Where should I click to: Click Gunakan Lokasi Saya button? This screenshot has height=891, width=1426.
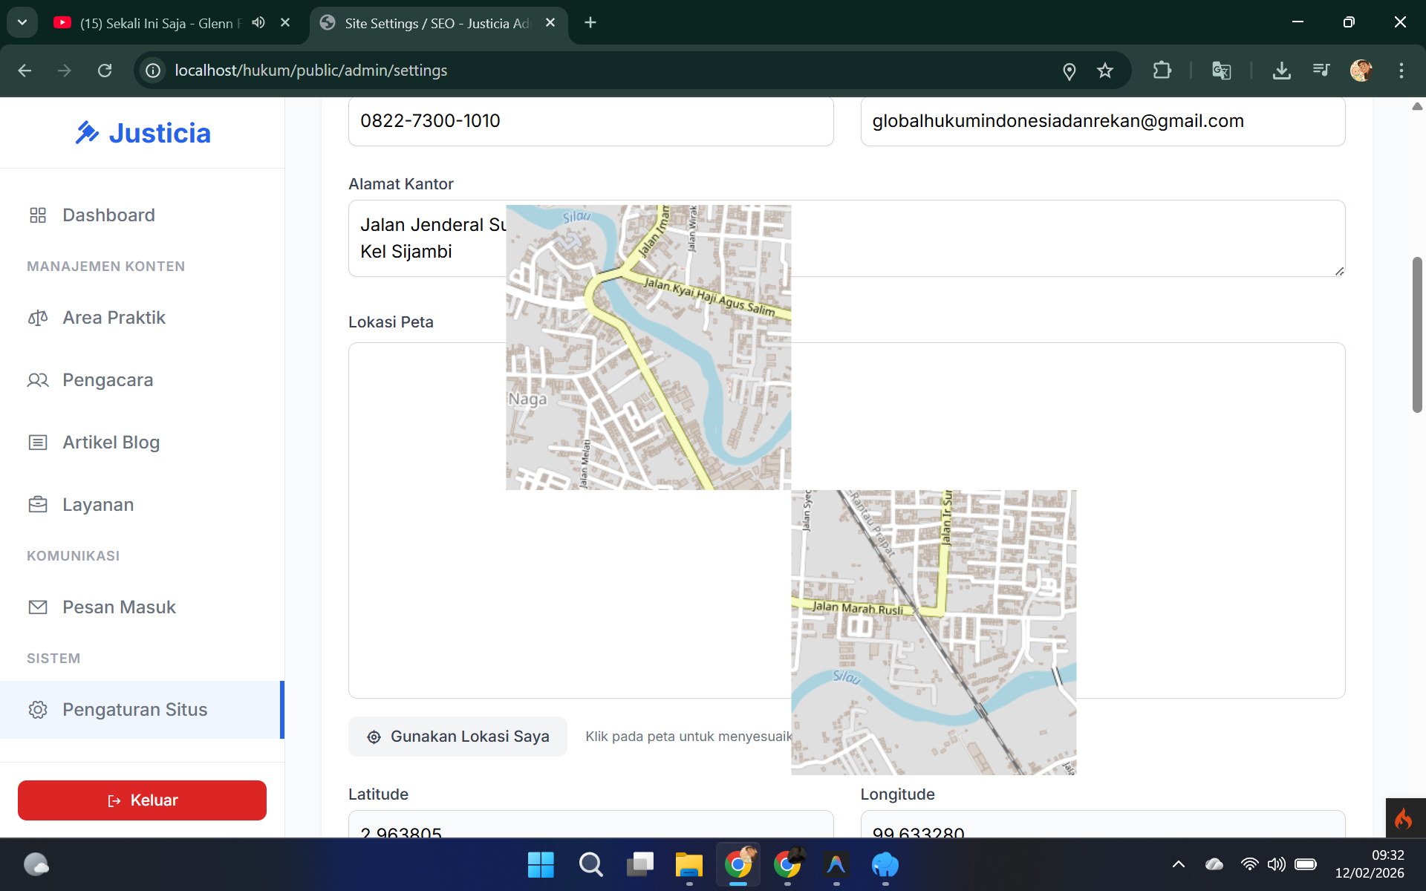[x=458, y=737]
